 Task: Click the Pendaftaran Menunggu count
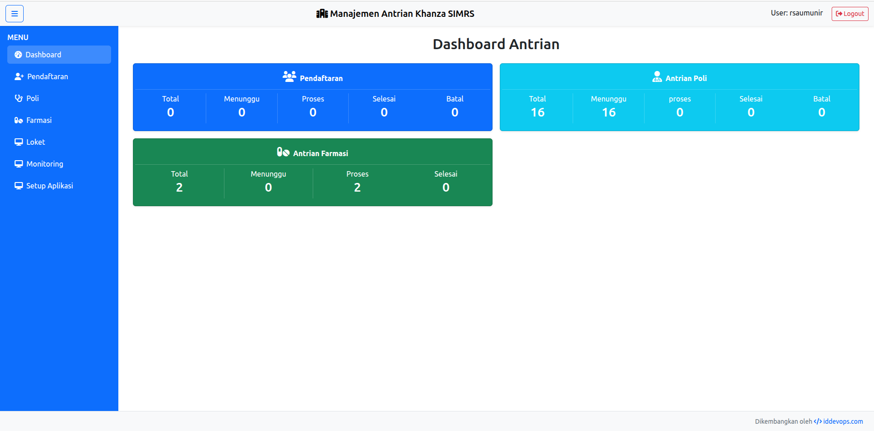(x=242, y=112)
